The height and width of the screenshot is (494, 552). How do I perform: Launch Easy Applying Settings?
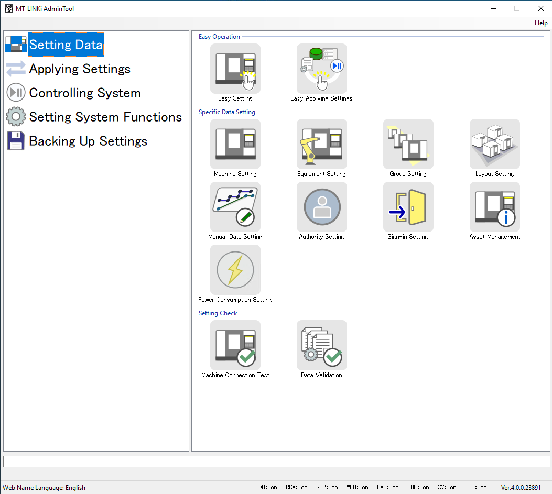(322, 69)
